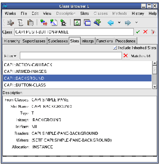The height and width of the screenshot is (167, 160).
Task: Click the green checkmark beside Class field
Action: click(138, 32)
